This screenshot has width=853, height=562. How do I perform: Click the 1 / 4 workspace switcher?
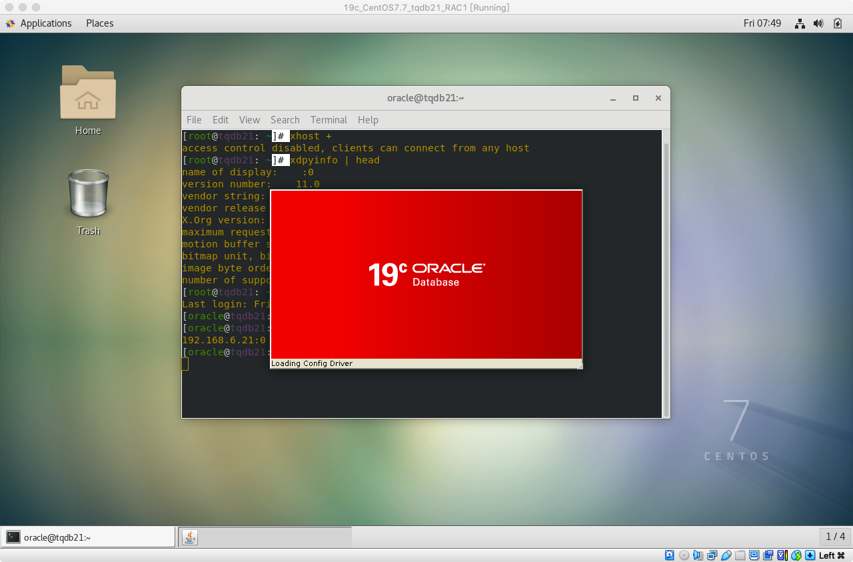[835, 537]
